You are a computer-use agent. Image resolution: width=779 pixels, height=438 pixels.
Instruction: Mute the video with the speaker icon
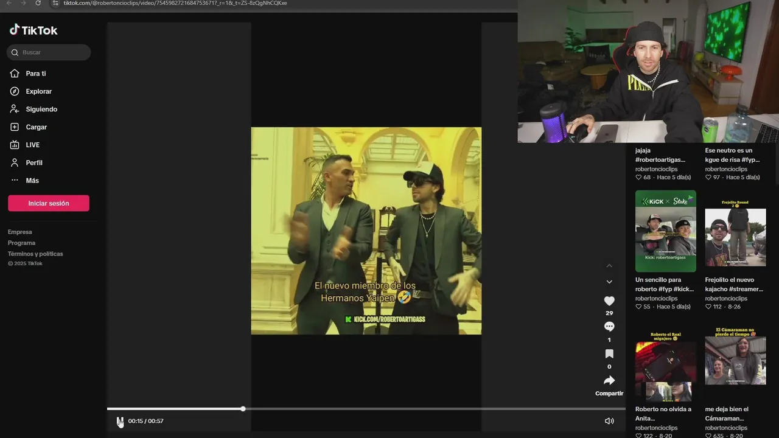(609, 421)
